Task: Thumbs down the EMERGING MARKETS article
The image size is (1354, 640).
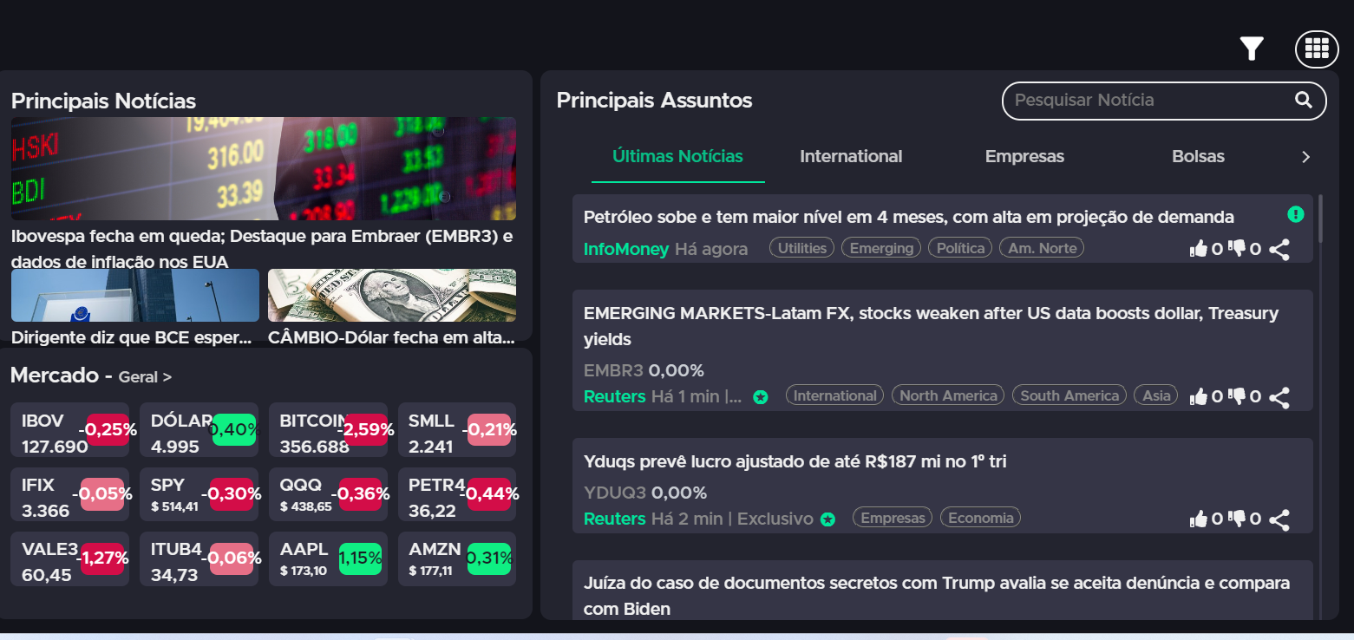Action: [x=1238, y=397]
